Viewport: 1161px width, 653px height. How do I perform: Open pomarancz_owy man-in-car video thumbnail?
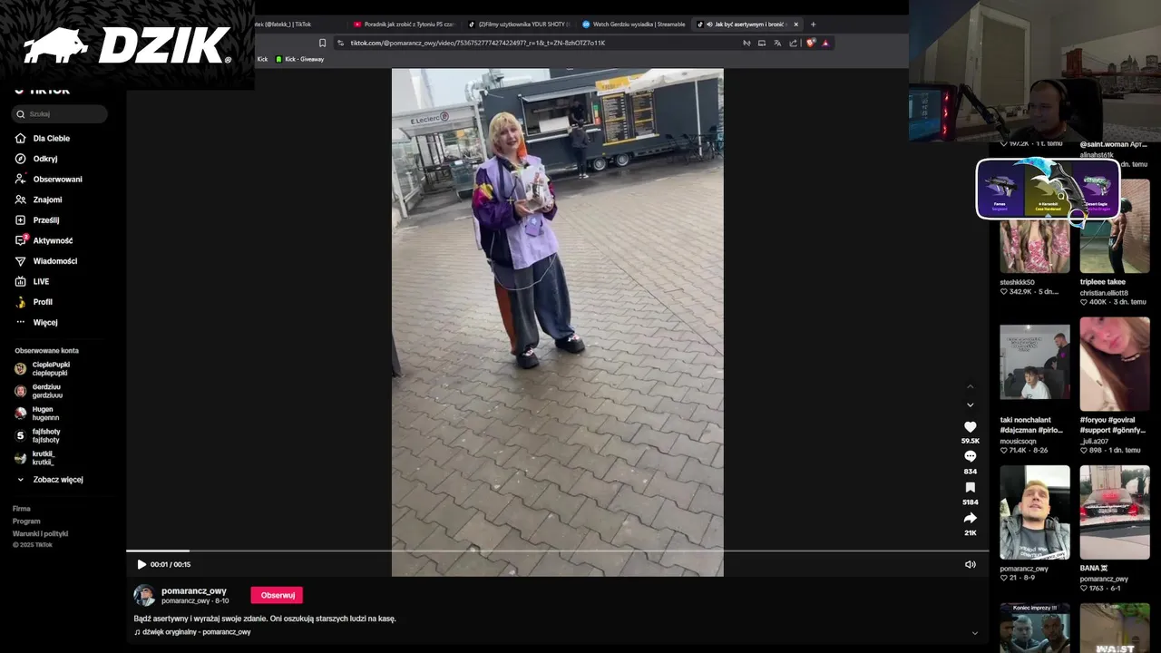[1035, 512]
